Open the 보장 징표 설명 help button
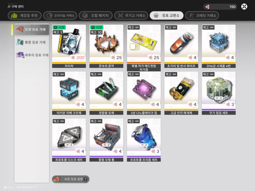 (x=71, y=179)
